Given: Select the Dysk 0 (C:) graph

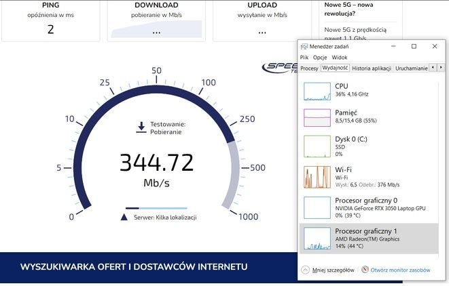Looking at the screenshot, I should coord(317,146).
